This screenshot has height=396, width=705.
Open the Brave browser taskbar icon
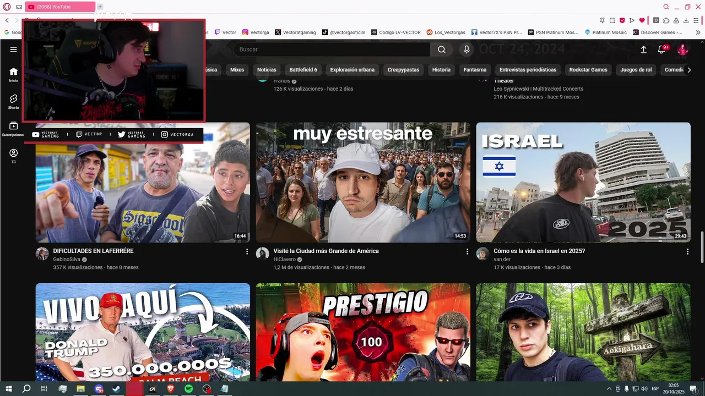tap(170, 389)
